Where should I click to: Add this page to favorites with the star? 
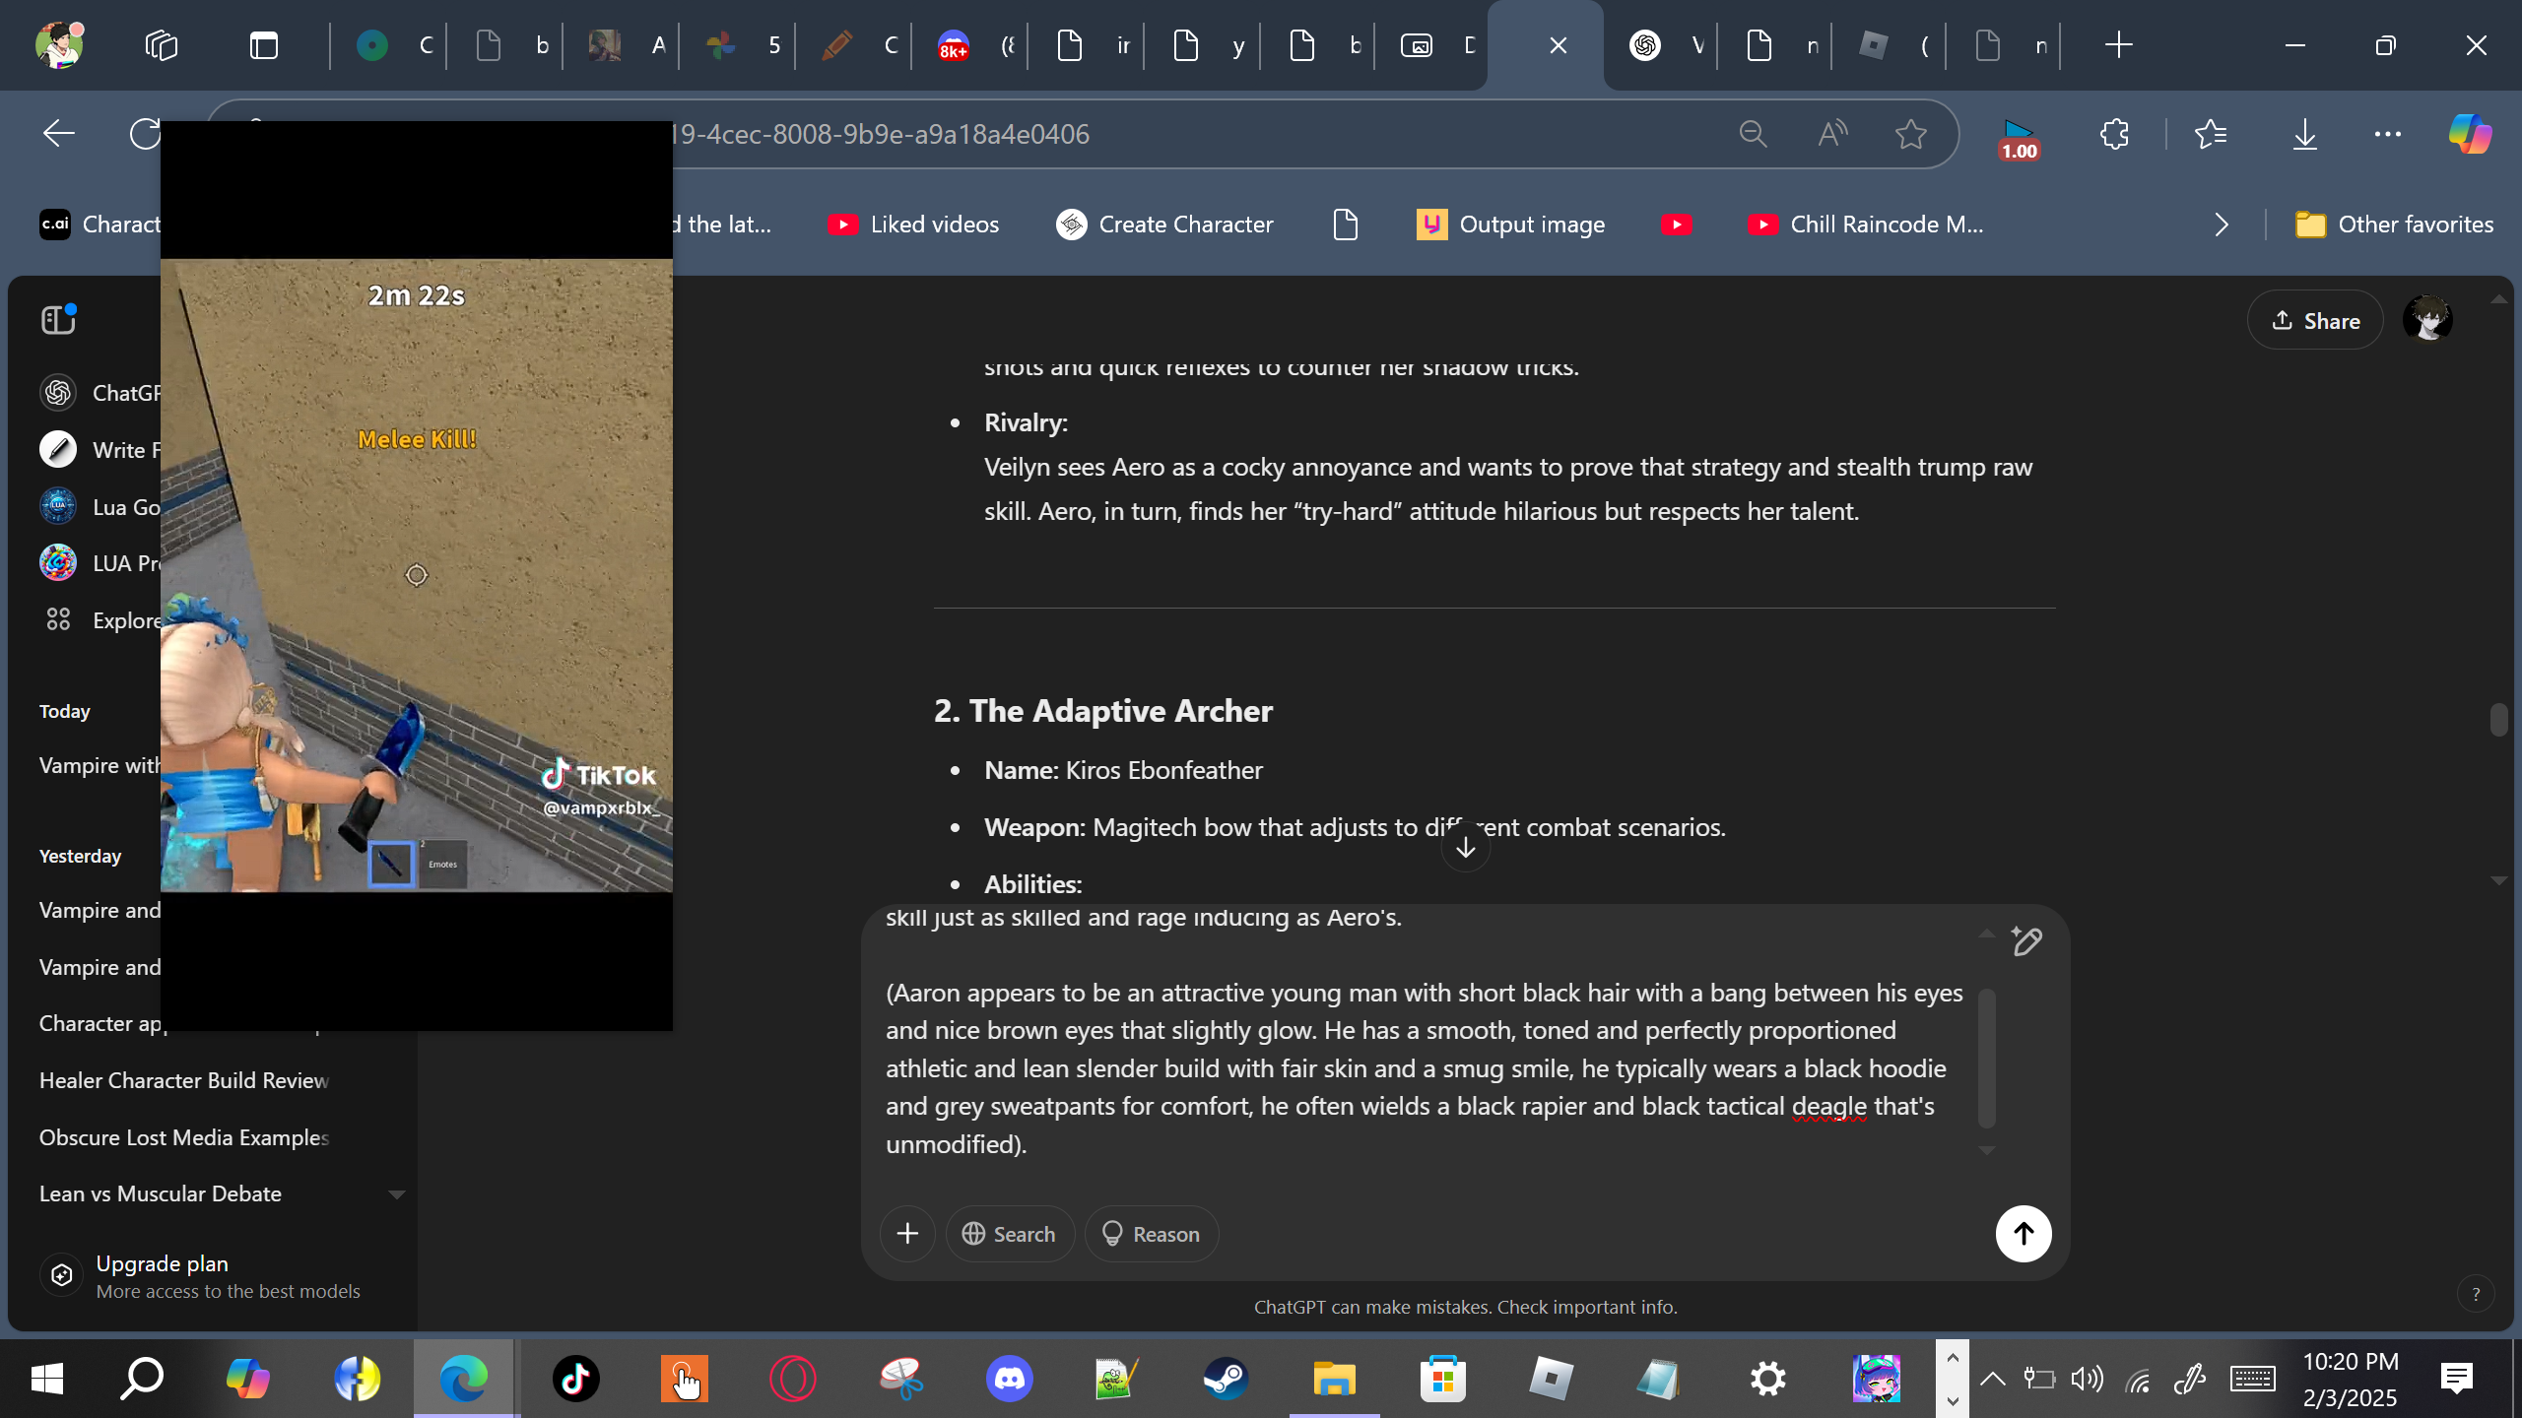pos(1911,134)
